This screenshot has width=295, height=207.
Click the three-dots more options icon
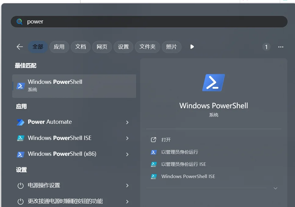pyautogui.click(x=281, y=47)
